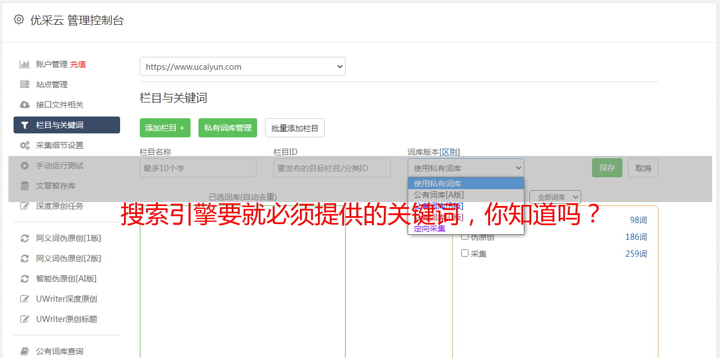Click the 添加栏目 + button
The height and width of the screenshot is (358, 720).
pos(165,128)
